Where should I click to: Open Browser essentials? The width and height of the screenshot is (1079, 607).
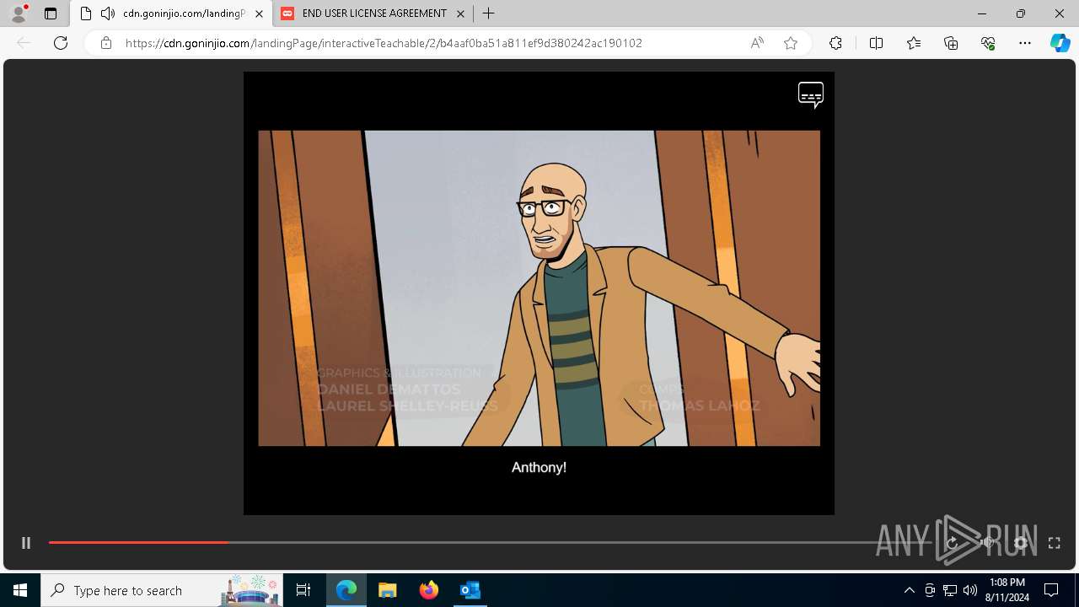(988, 43)
